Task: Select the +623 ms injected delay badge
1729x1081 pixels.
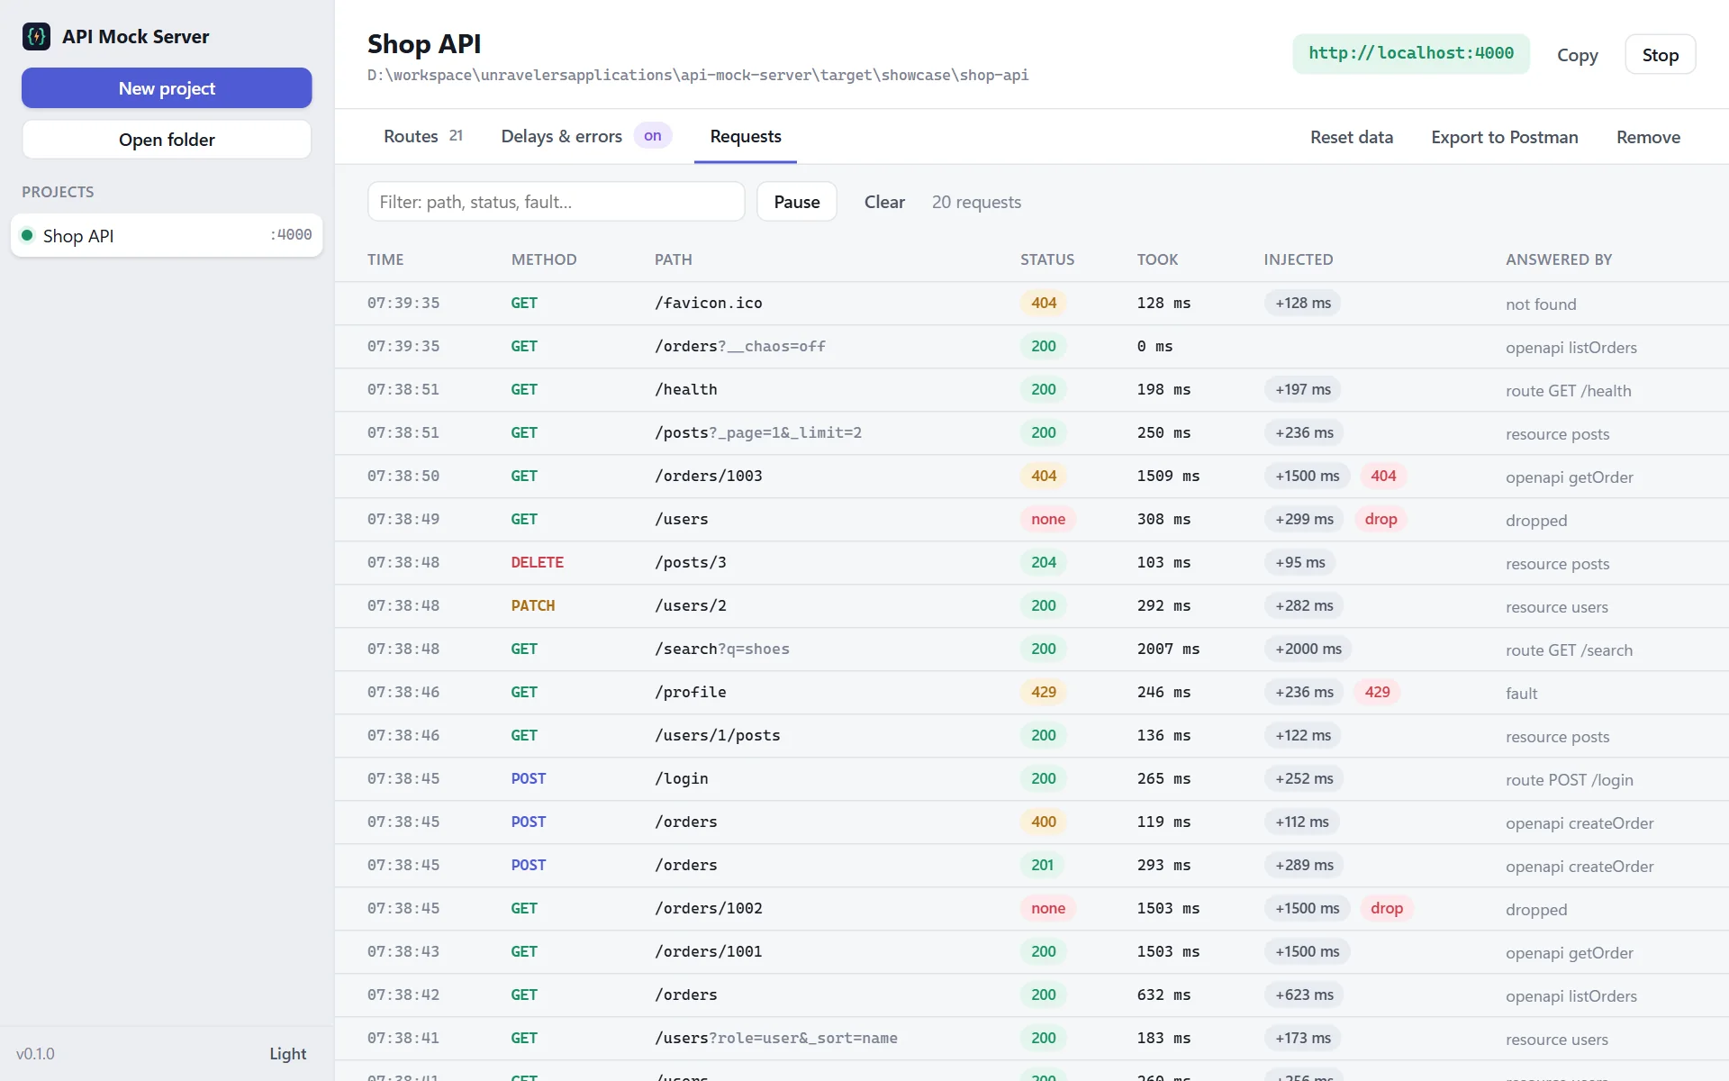Action: click(x=1304, y=995)
